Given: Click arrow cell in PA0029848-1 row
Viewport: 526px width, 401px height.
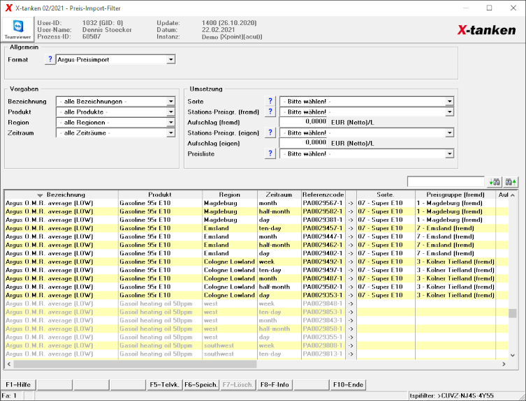Looking at the screenshot, I should click(x=351, y=303).
